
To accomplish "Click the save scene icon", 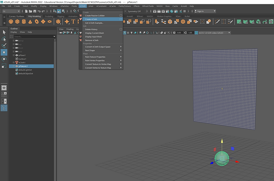I will tap(34, 11).
